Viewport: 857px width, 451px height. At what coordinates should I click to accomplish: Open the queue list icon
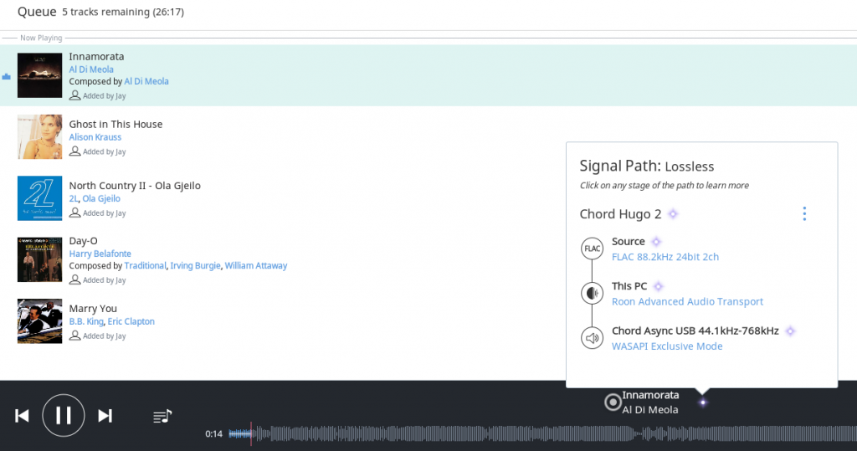click(x=162, y=416)
